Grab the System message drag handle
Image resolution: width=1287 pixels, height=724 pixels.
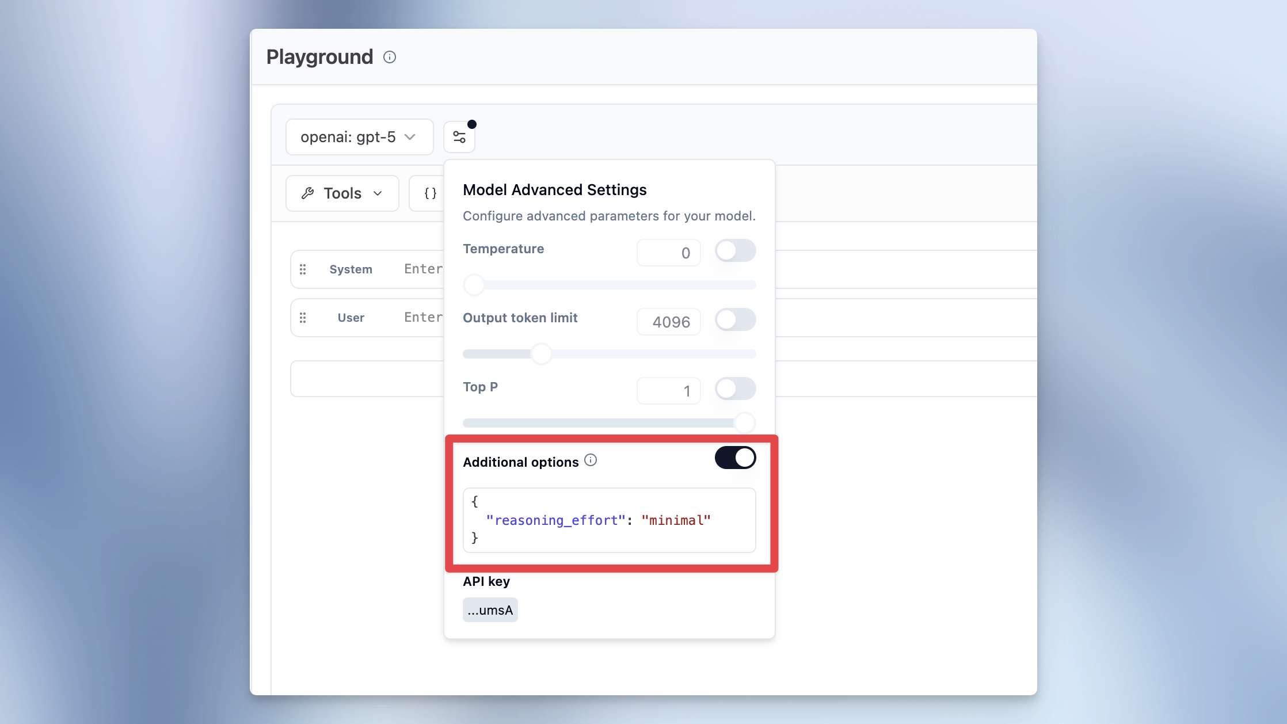pos(303,269)
